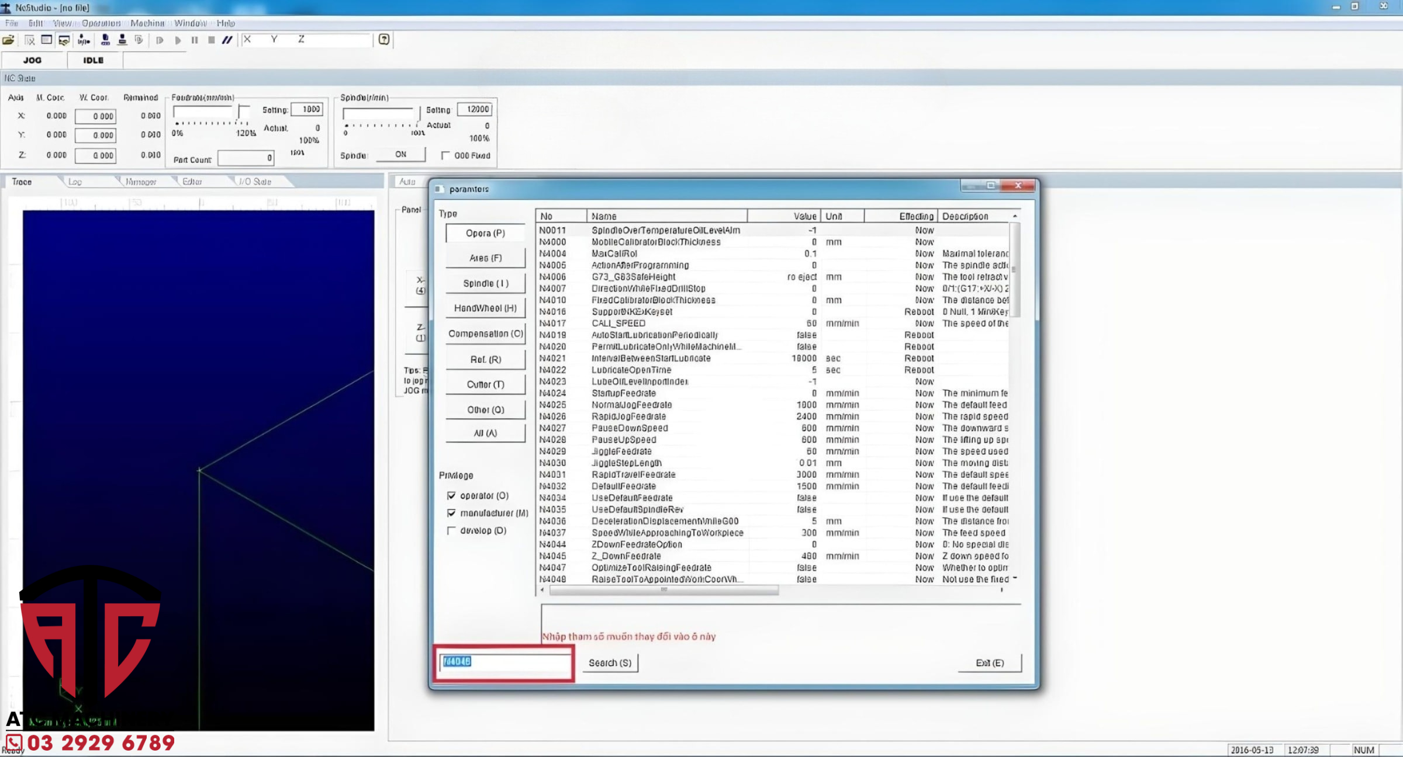Click the open file folder icon

pyautogui.click(x=8, y=40)
